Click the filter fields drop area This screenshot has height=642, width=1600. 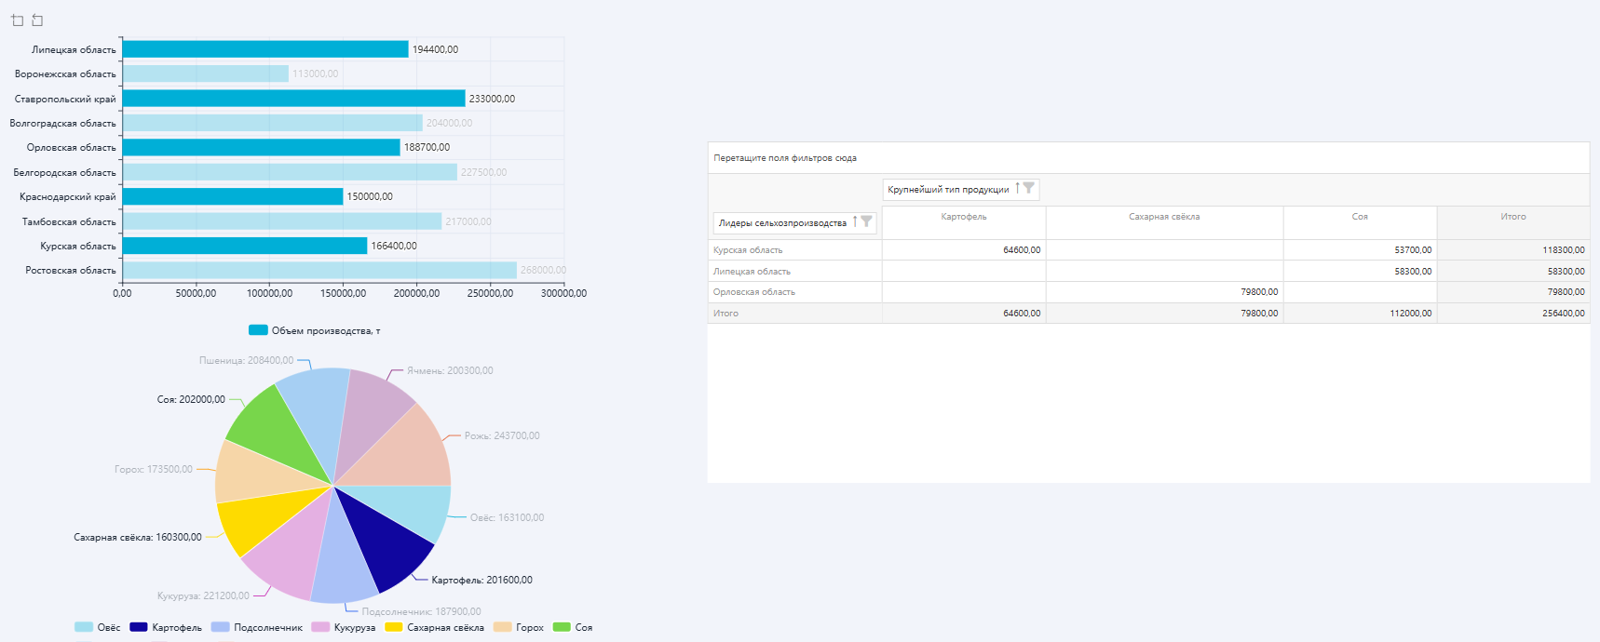click(1147, 158)
